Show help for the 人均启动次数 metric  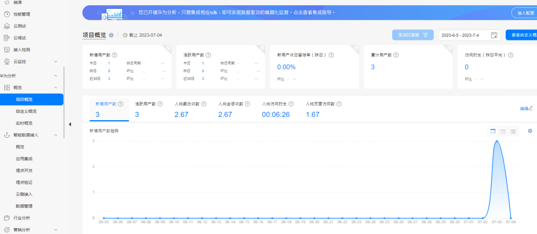[x=204, y=104]
